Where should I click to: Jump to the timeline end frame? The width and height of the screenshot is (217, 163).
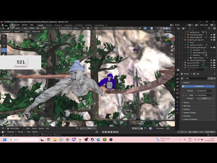tap(117, 132)
